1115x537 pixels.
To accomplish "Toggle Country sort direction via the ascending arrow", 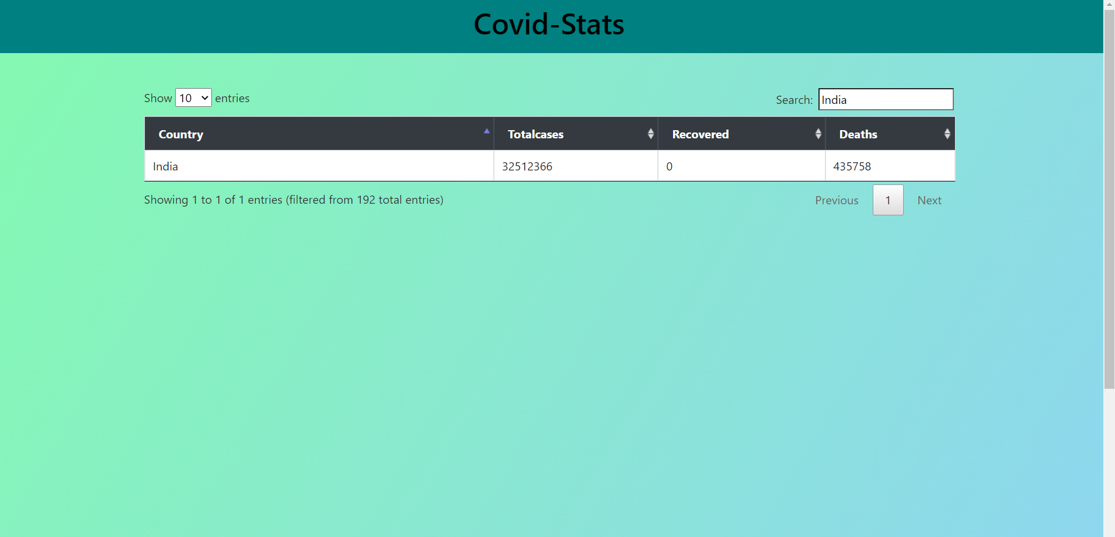I will [487, 131].
